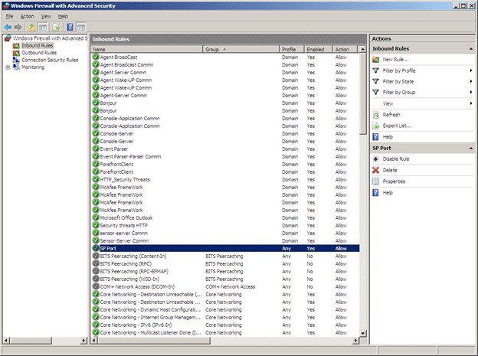Click green check icon of HTTP_Security Threats
The image size is (478, 356).
pos(96,179)
